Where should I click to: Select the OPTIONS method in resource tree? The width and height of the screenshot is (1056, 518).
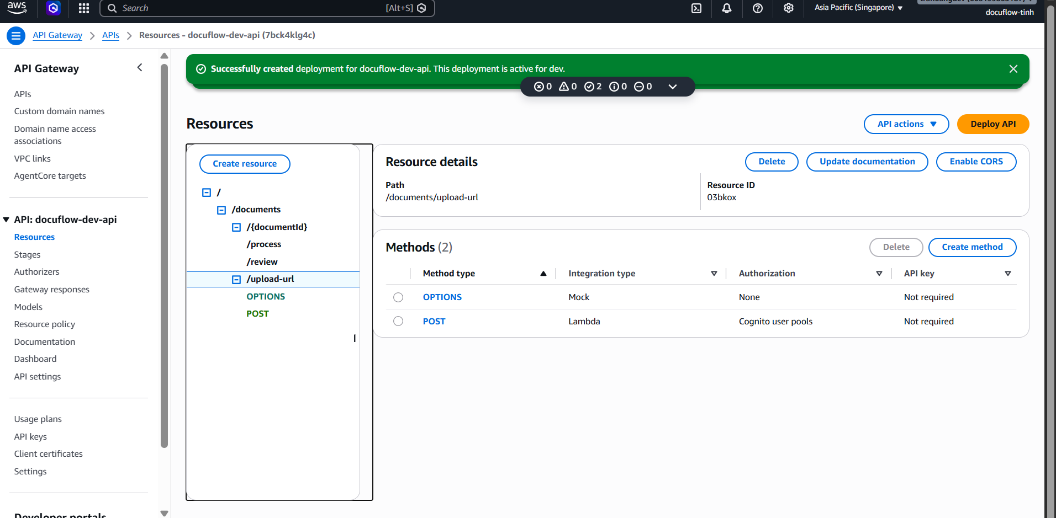pyautogui.click(x=266, y=297)
